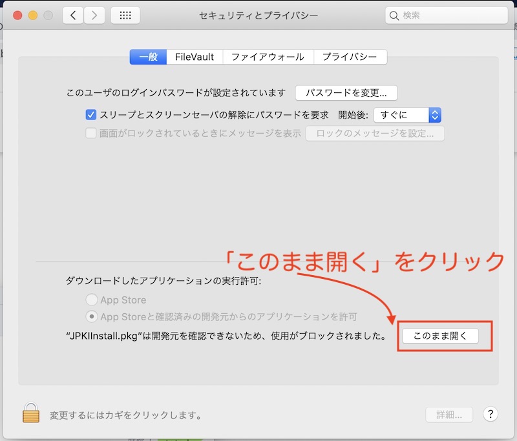The height and width of the screenshot is (441, 517).
Task: Select the App Store radio button
Action: pos(91,300)
